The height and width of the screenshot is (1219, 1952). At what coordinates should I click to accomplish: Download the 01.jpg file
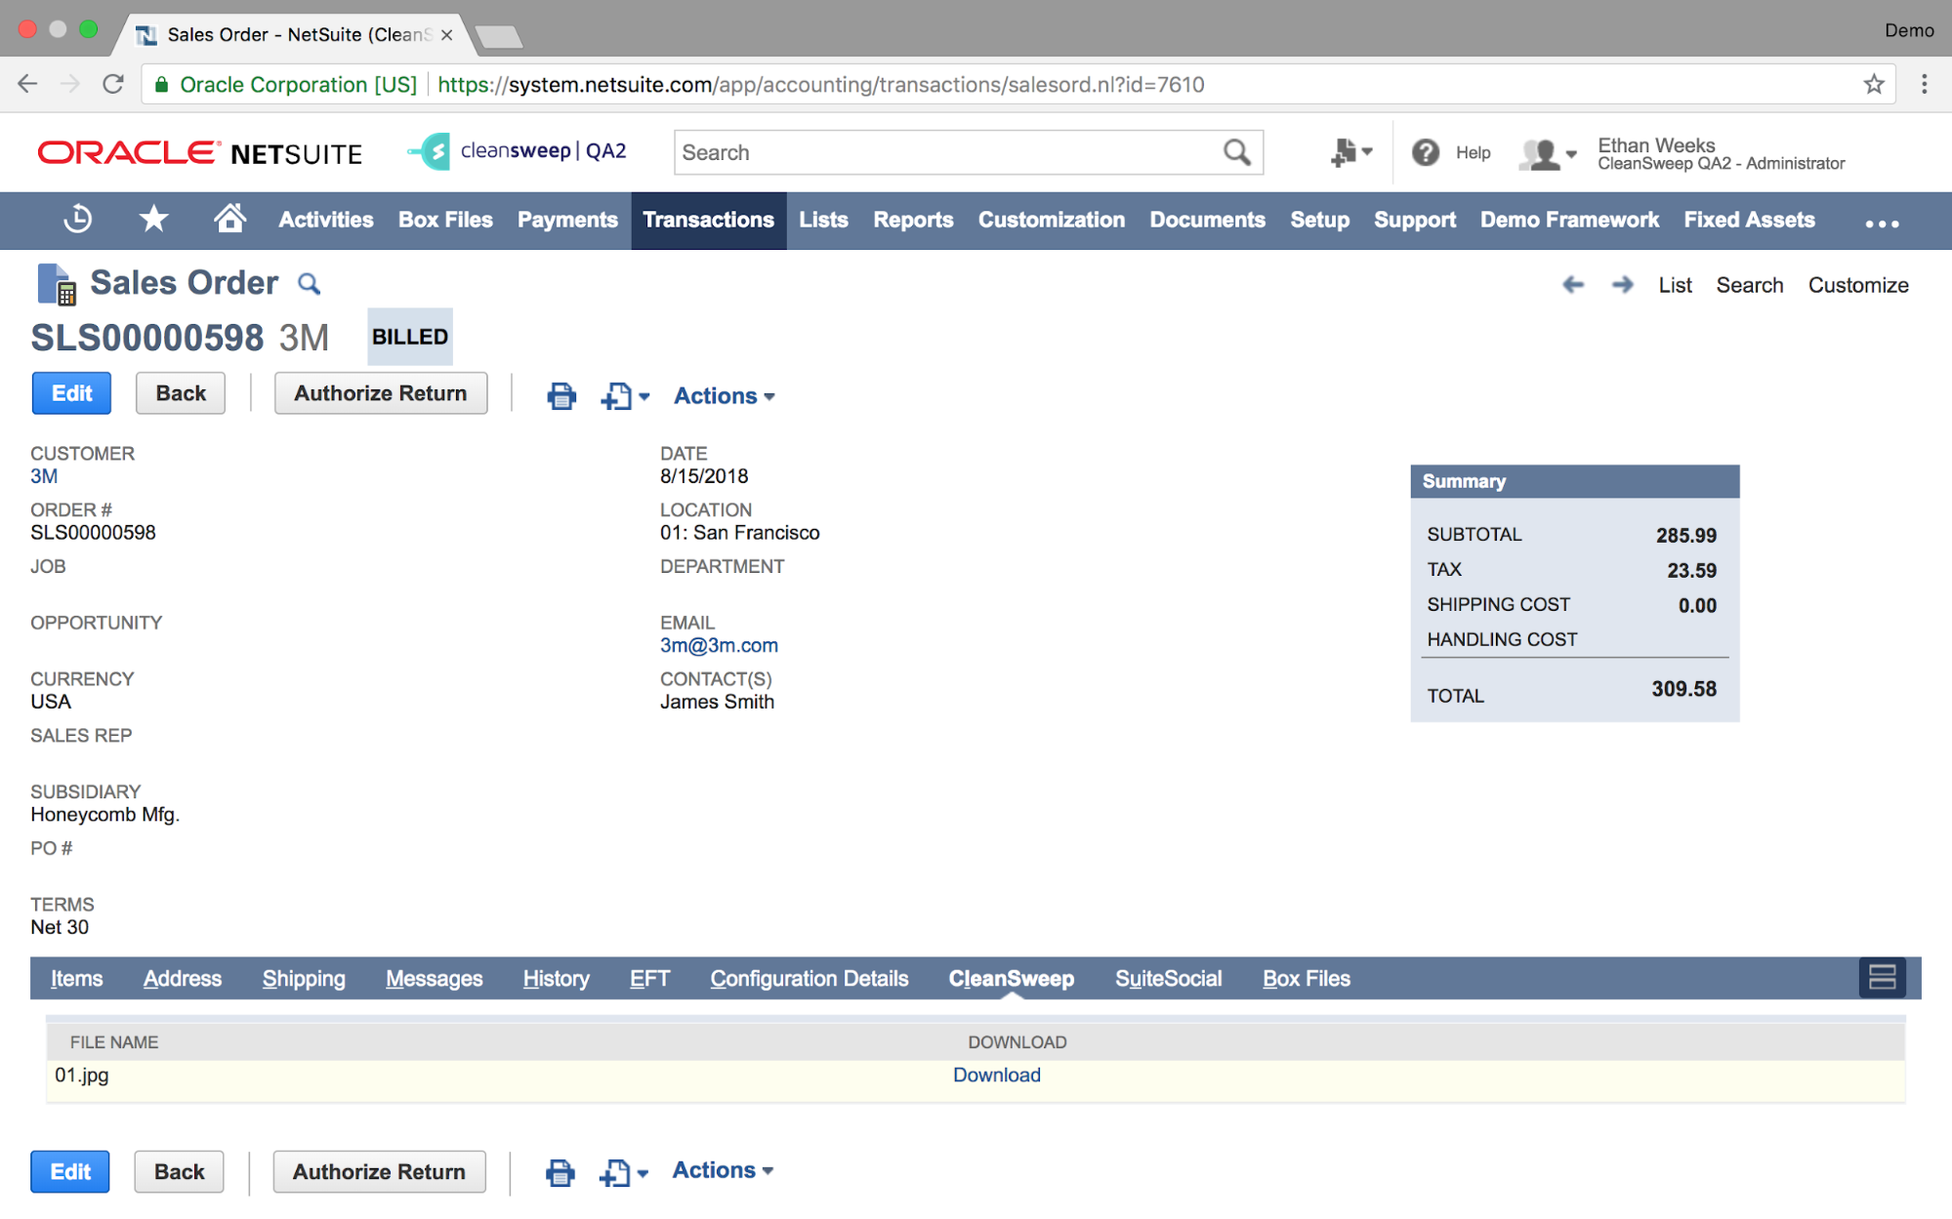pos(996,1075)
